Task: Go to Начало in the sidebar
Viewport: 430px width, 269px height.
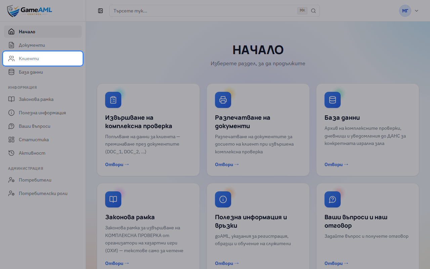Action: coord(43,32)
